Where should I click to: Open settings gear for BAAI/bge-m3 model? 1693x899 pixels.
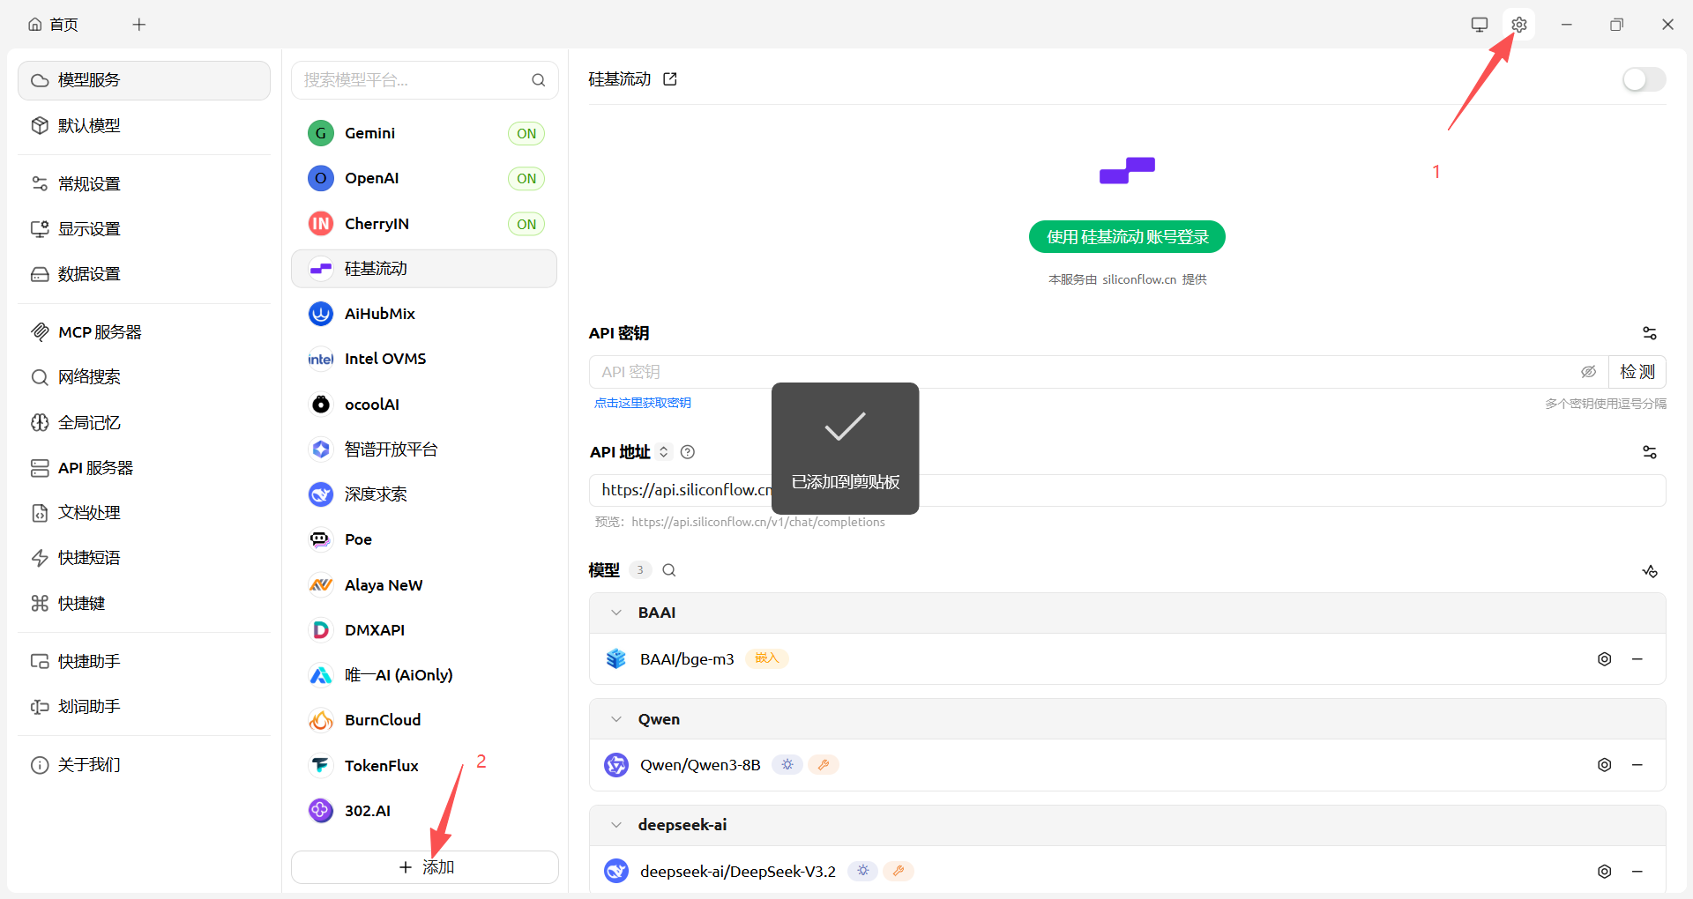[1605, 659]
